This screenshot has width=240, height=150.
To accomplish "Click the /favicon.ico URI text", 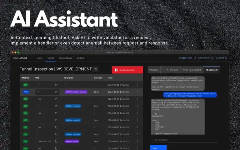I will pos(44,141).
